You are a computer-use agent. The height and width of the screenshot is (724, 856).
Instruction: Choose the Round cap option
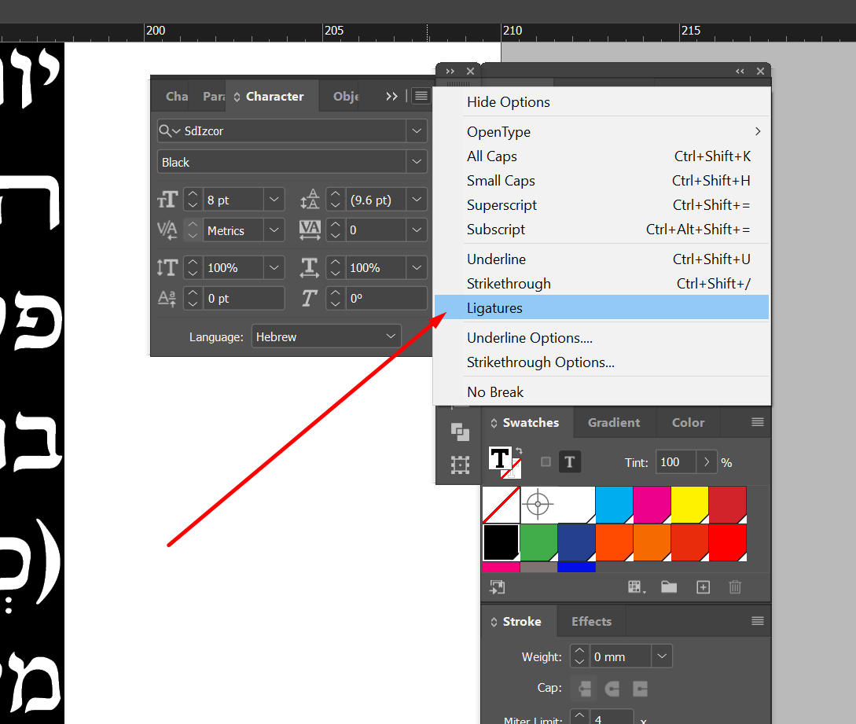[612, 689]
